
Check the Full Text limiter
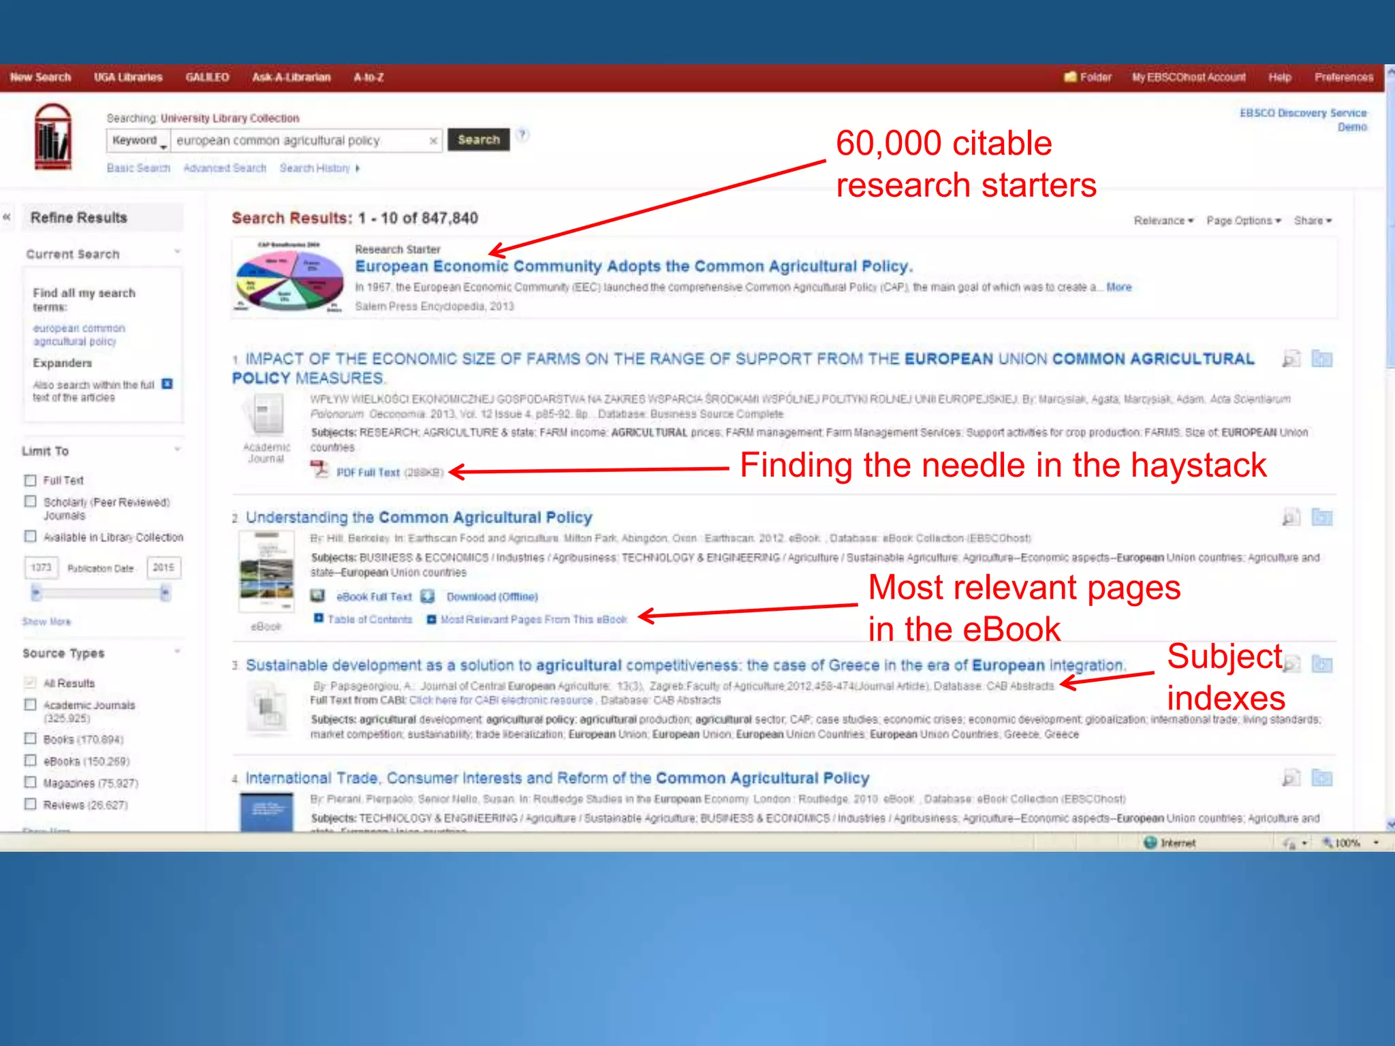point(30,480)
